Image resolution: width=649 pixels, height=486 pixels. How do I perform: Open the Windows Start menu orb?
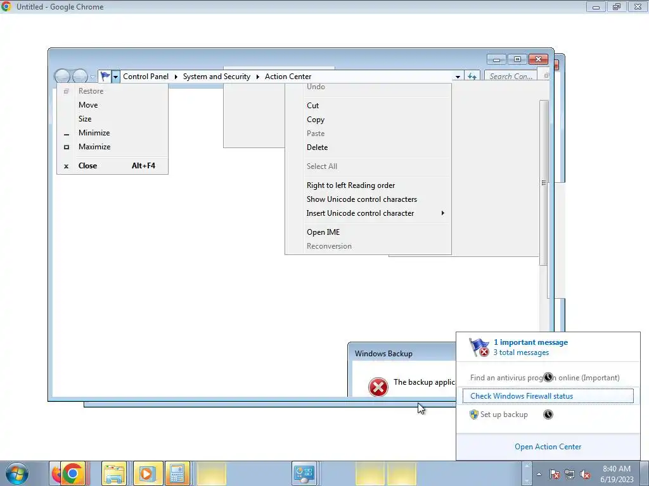pos(16,473)
